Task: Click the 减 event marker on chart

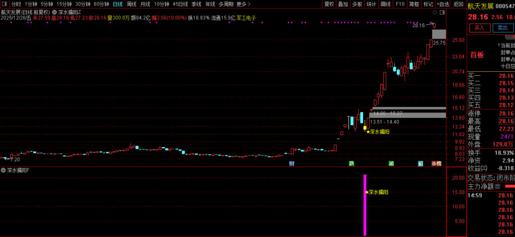Action: pyautogui.click(x=391, y=164)
